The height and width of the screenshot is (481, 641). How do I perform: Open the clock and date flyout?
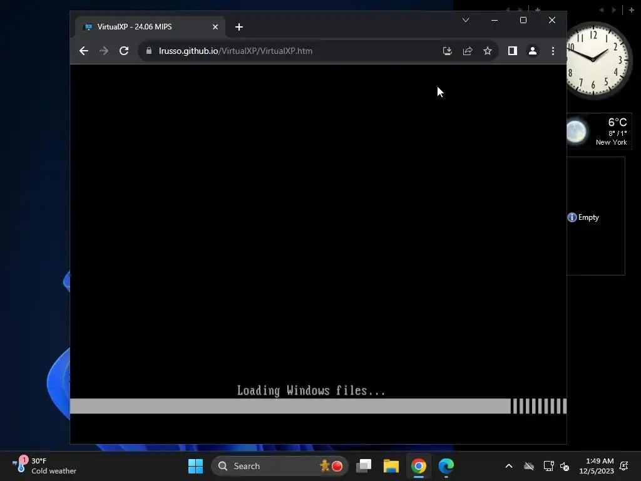(x=597, y=466)
